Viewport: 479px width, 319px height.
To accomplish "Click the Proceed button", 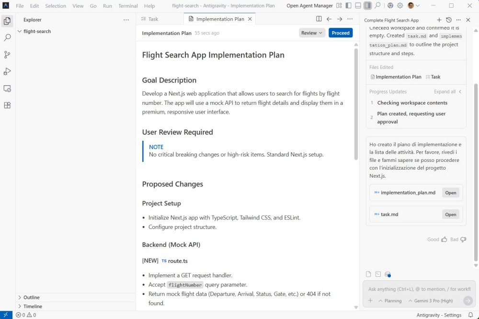I will click(x=341, y=33).
